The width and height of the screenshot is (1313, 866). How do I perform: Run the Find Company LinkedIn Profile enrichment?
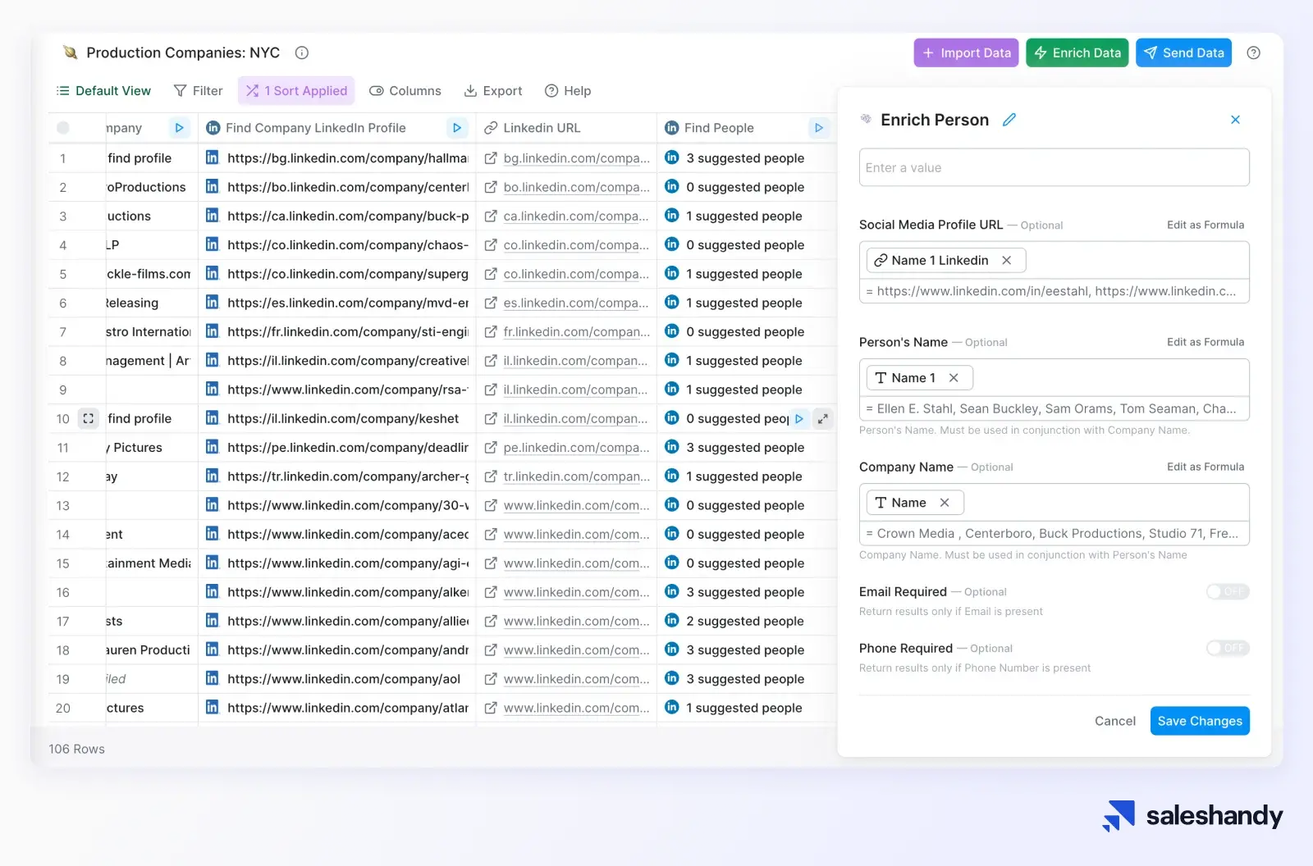(x=457, y=128)
